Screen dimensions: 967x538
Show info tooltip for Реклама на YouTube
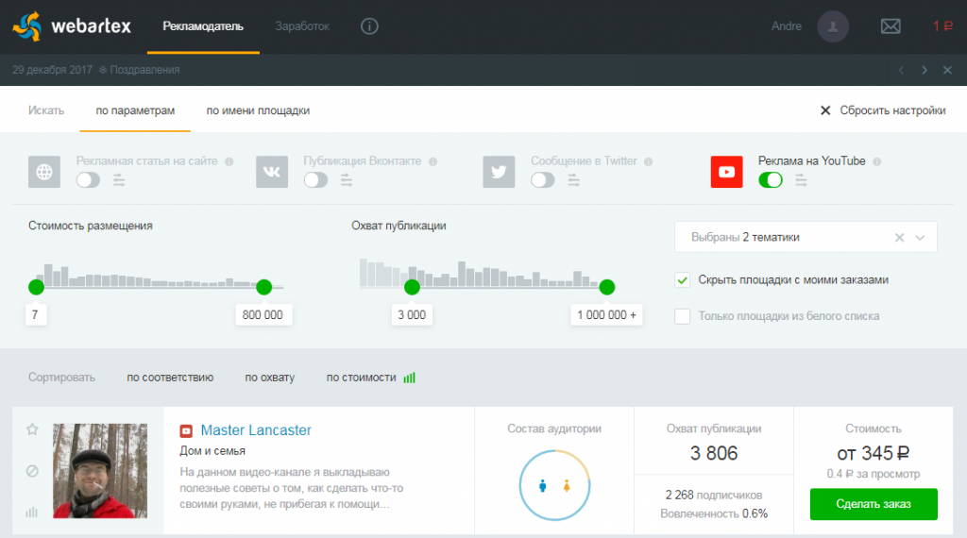[877, 161]
